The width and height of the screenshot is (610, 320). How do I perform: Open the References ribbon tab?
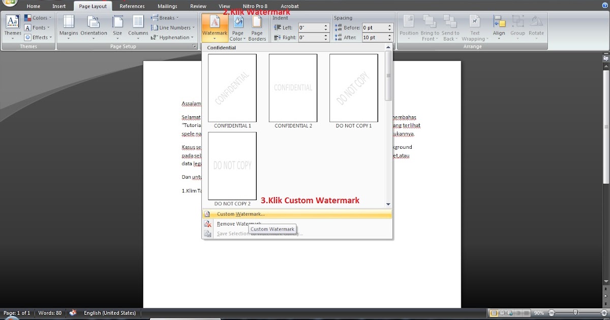click(x=132, y=6)
